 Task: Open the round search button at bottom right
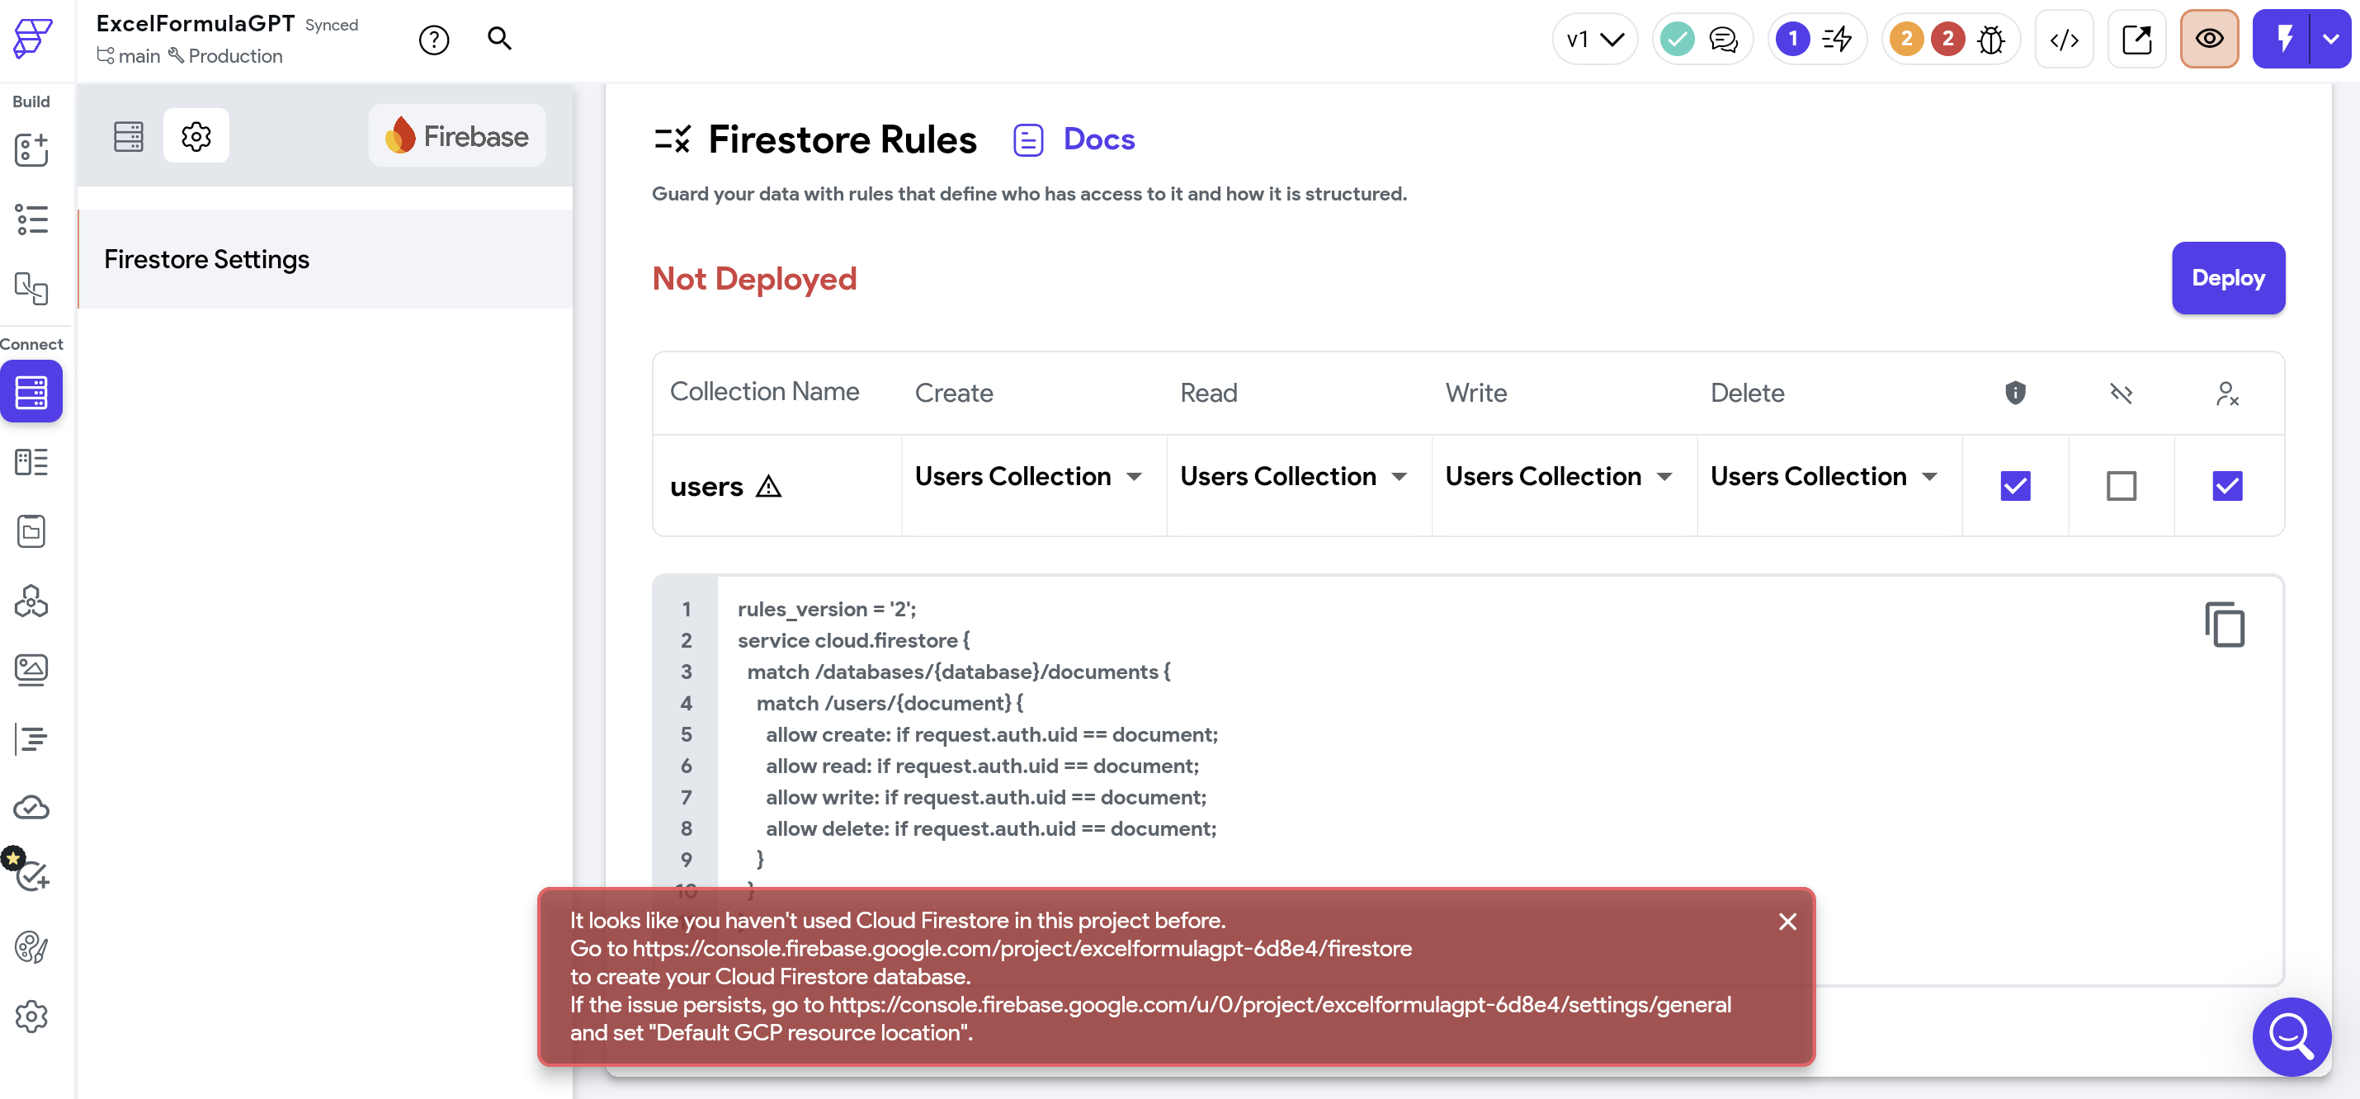point(2292,1035)
